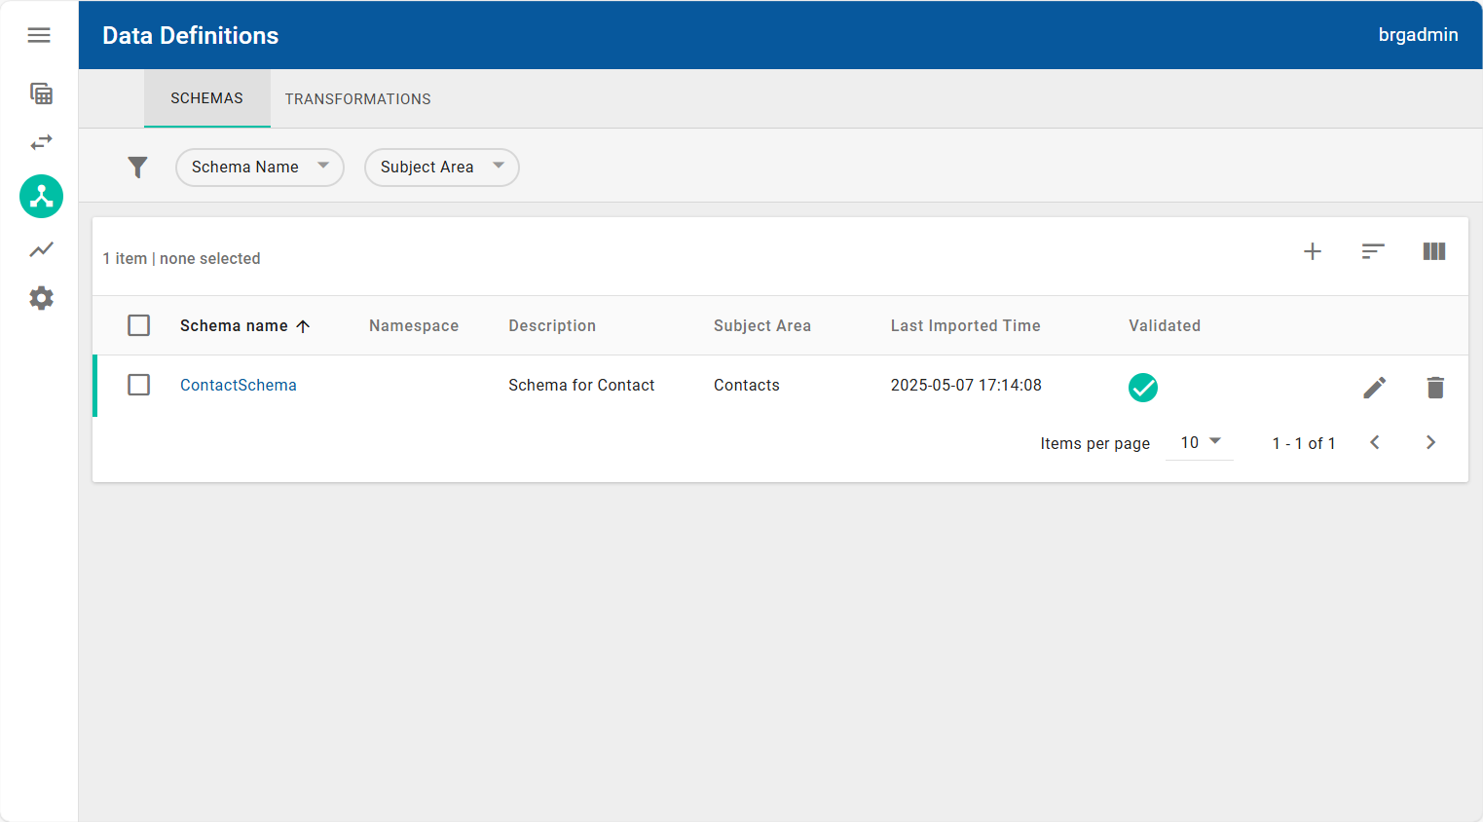Screen dimensions: 1483x822
Task: Open the ContactSchema link
Action: 238,385
